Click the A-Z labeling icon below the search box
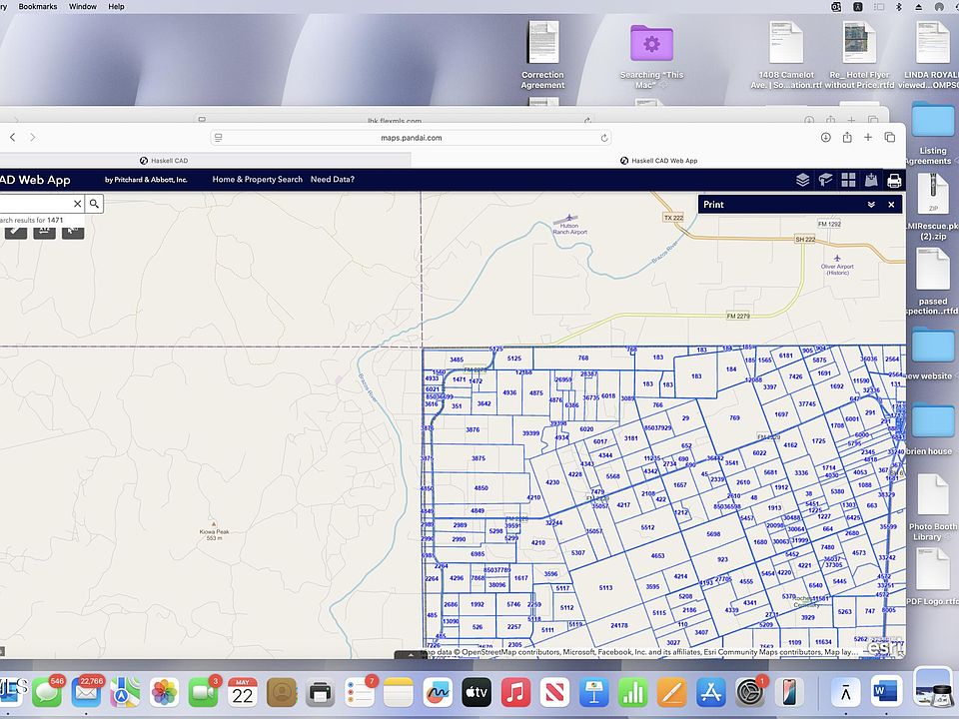Screen dimensions: 959x719 (43, 231)
